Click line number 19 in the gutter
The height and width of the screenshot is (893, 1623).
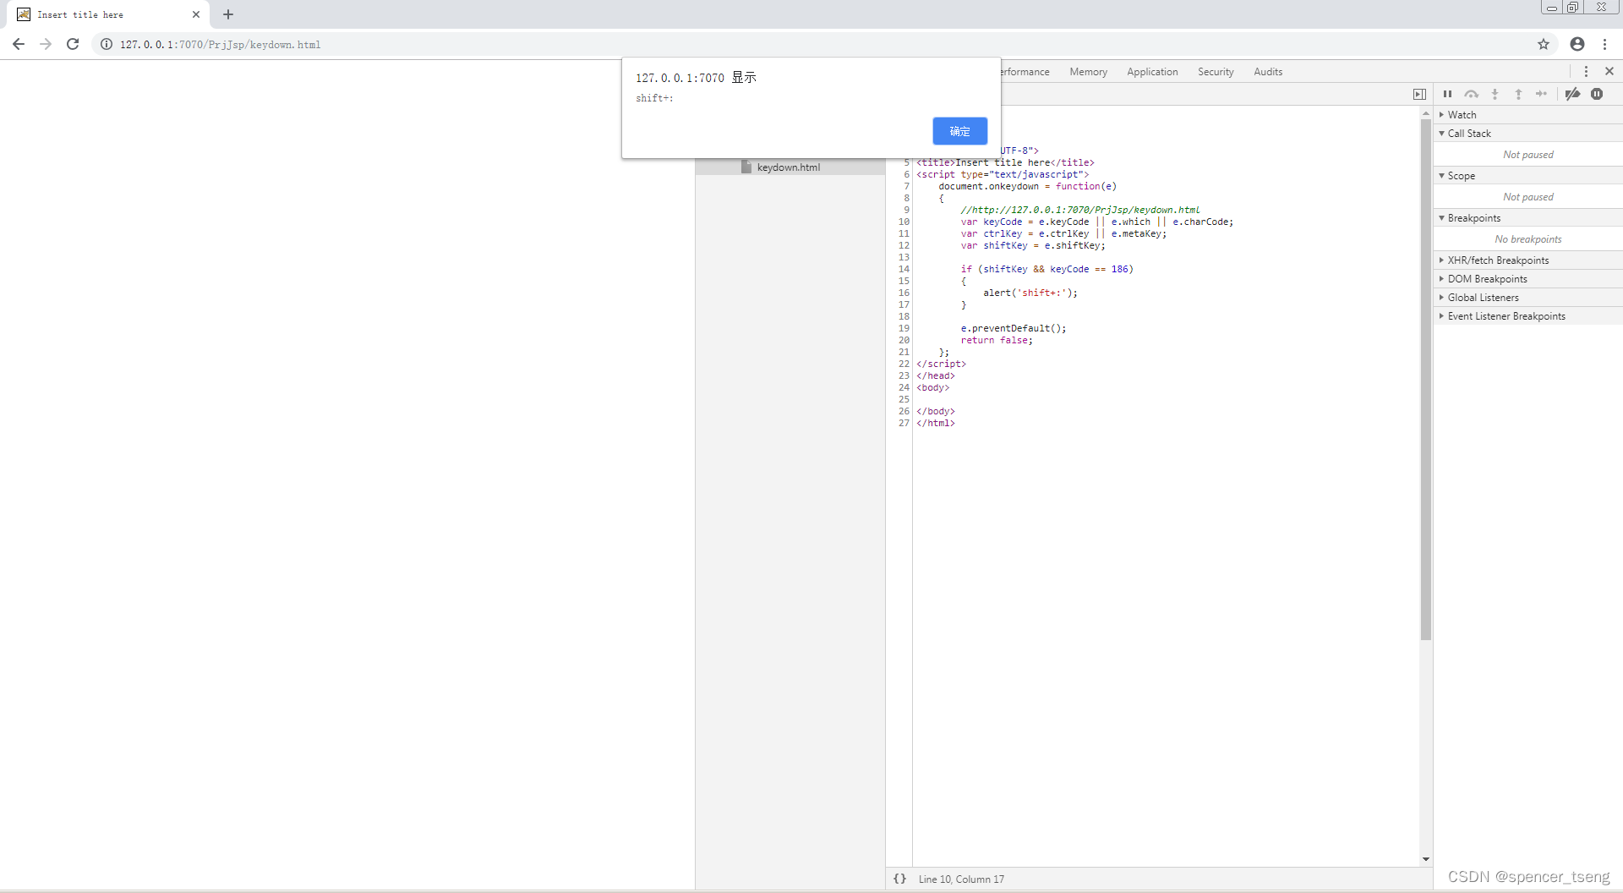tap(904, 328)
